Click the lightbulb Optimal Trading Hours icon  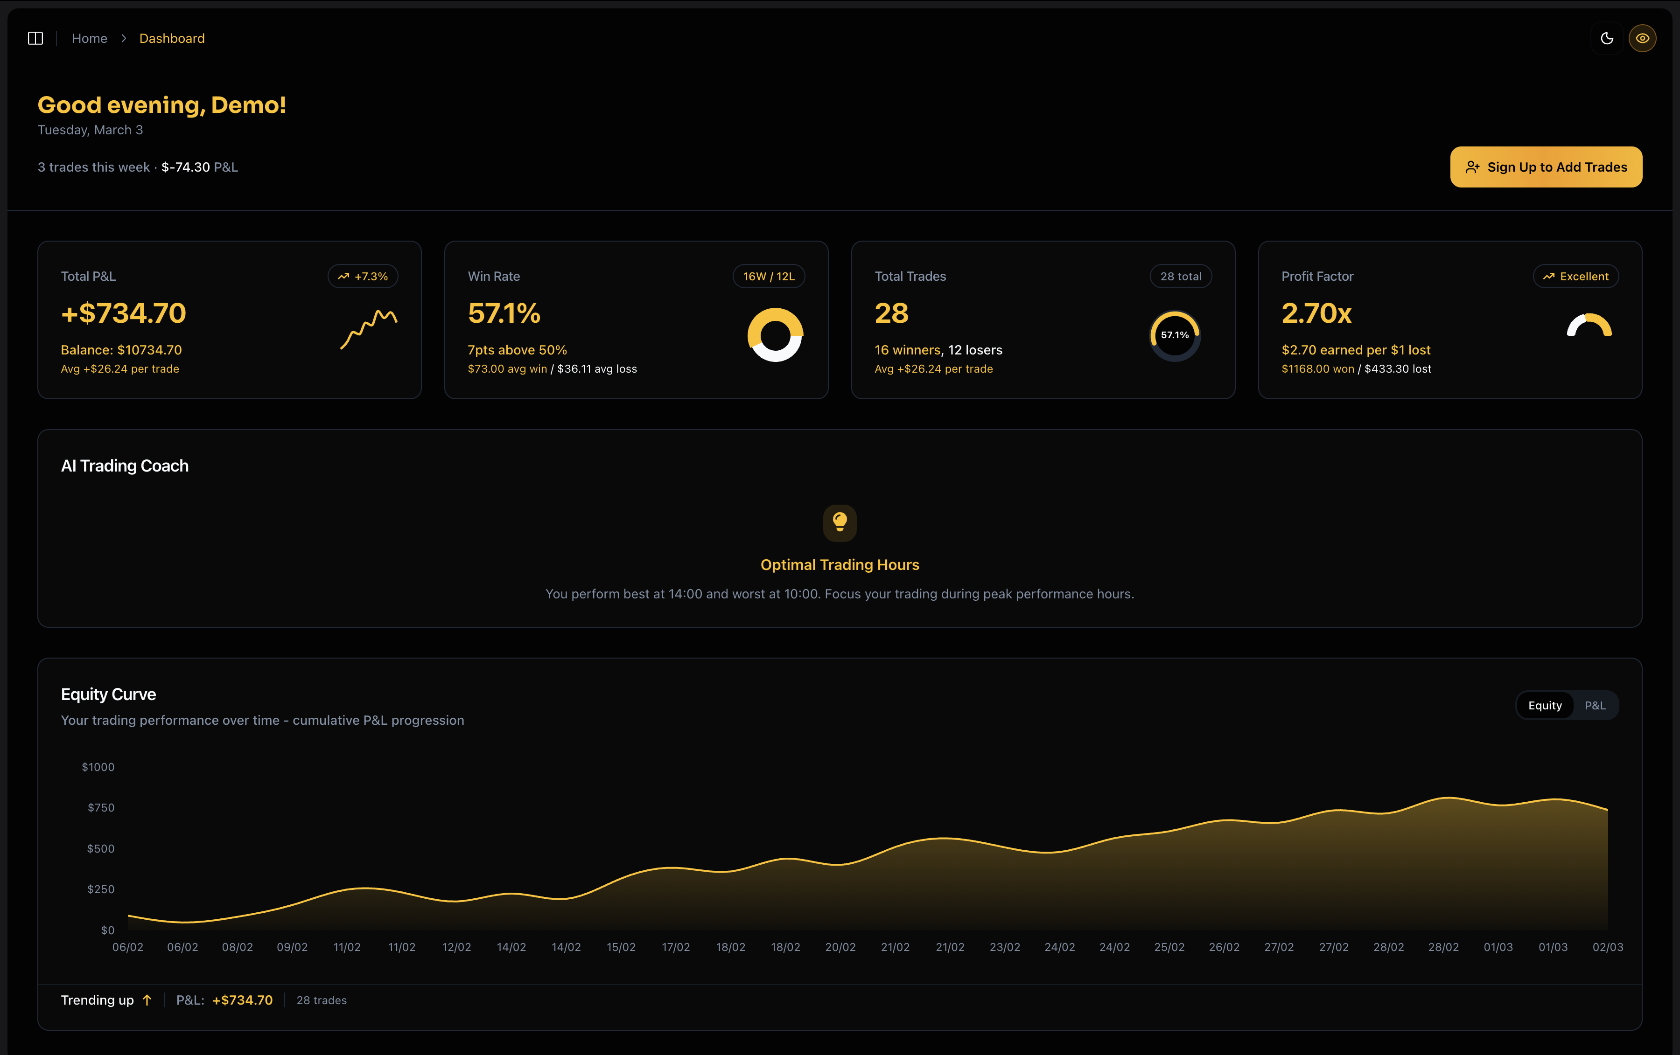[840, 522]
